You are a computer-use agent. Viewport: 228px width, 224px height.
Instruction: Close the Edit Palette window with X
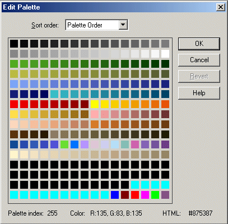221,7
